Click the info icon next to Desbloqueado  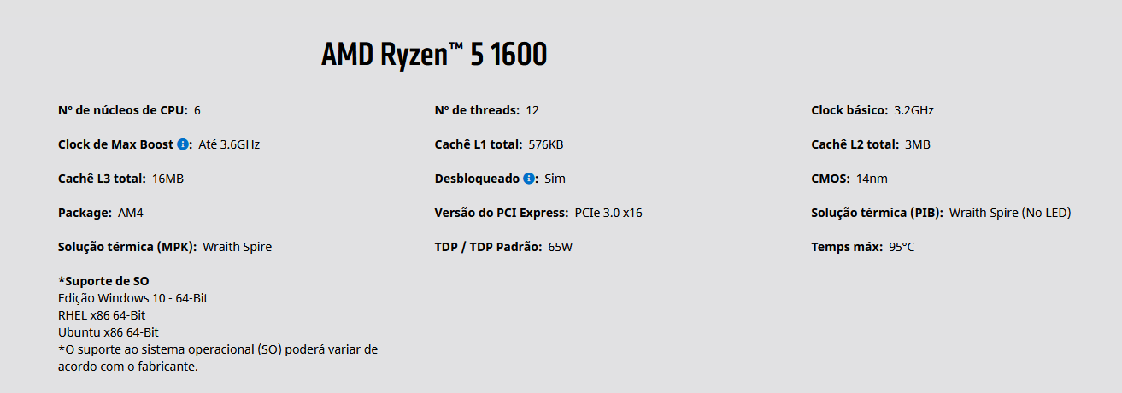click(529, 179)
